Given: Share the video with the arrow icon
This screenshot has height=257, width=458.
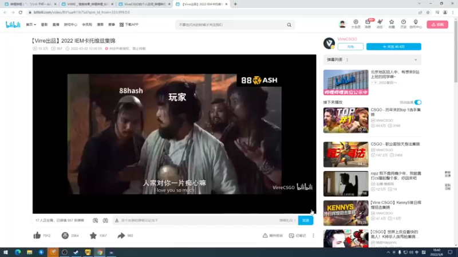Looking at the screenshot, I should tap(121, 235).
